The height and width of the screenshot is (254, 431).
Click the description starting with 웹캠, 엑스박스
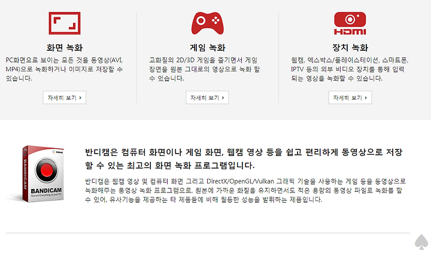coord(350,69)
